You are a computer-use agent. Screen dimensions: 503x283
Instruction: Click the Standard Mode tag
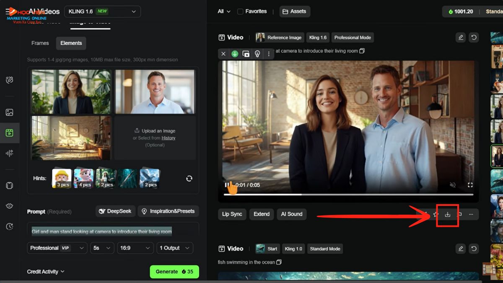pos(325,249)
